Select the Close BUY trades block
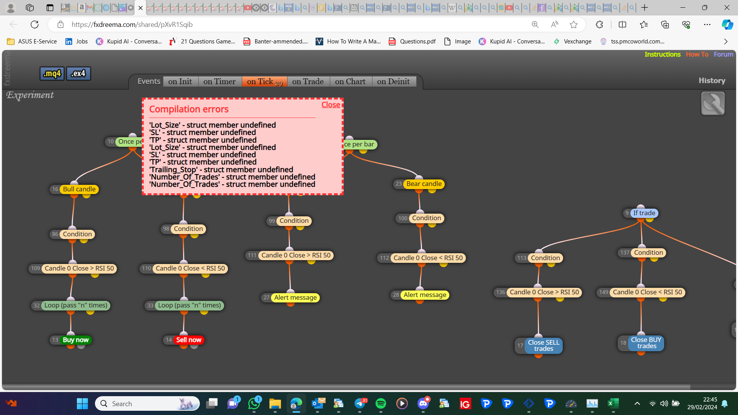 coord(646,343)
